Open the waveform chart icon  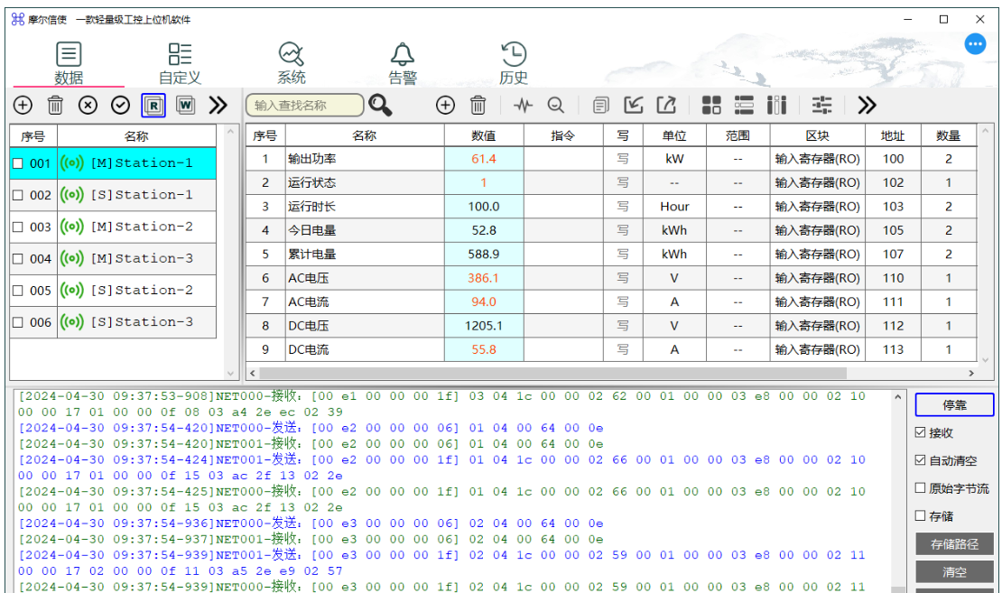tap(524, 105)
